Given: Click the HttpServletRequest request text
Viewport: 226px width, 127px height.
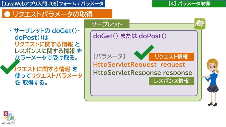Looking at the screenshot, I should coord(139,65).
